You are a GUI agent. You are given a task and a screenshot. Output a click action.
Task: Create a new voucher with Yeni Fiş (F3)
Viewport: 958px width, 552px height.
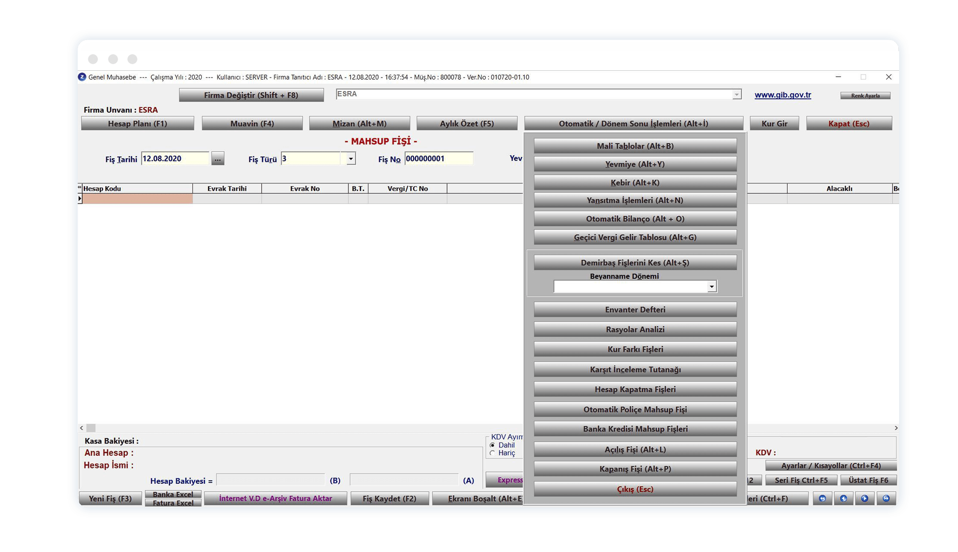(110, 498)
